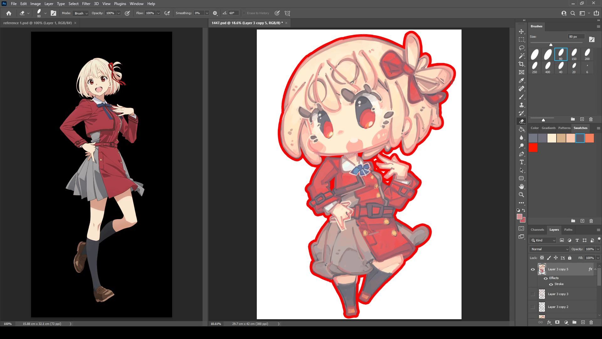The width and height of the screenshot is (602, 339).
Task: Select the Paint Bucket tool
Action: pyautogui.click(x=521, y=130)
